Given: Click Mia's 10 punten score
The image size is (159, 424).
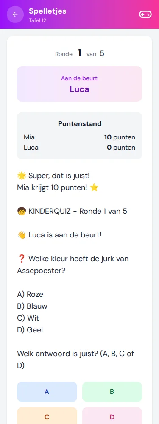Looking at the screenshot, I should pos(120,137).
